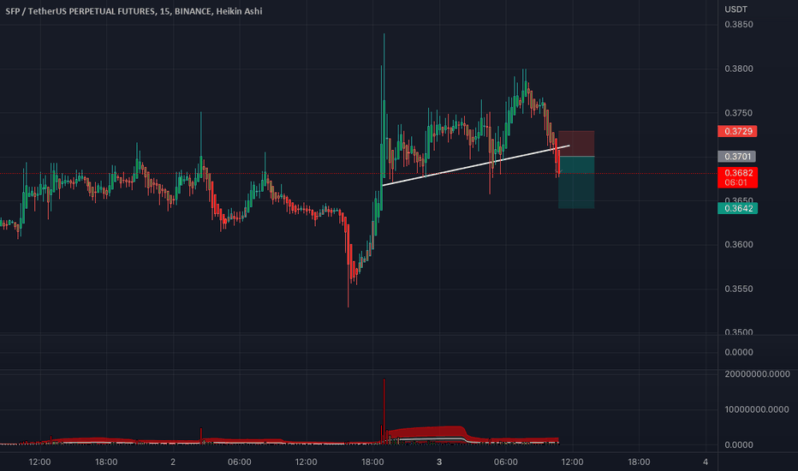Click the tall red volume spike bar

[x=384, y=410]
